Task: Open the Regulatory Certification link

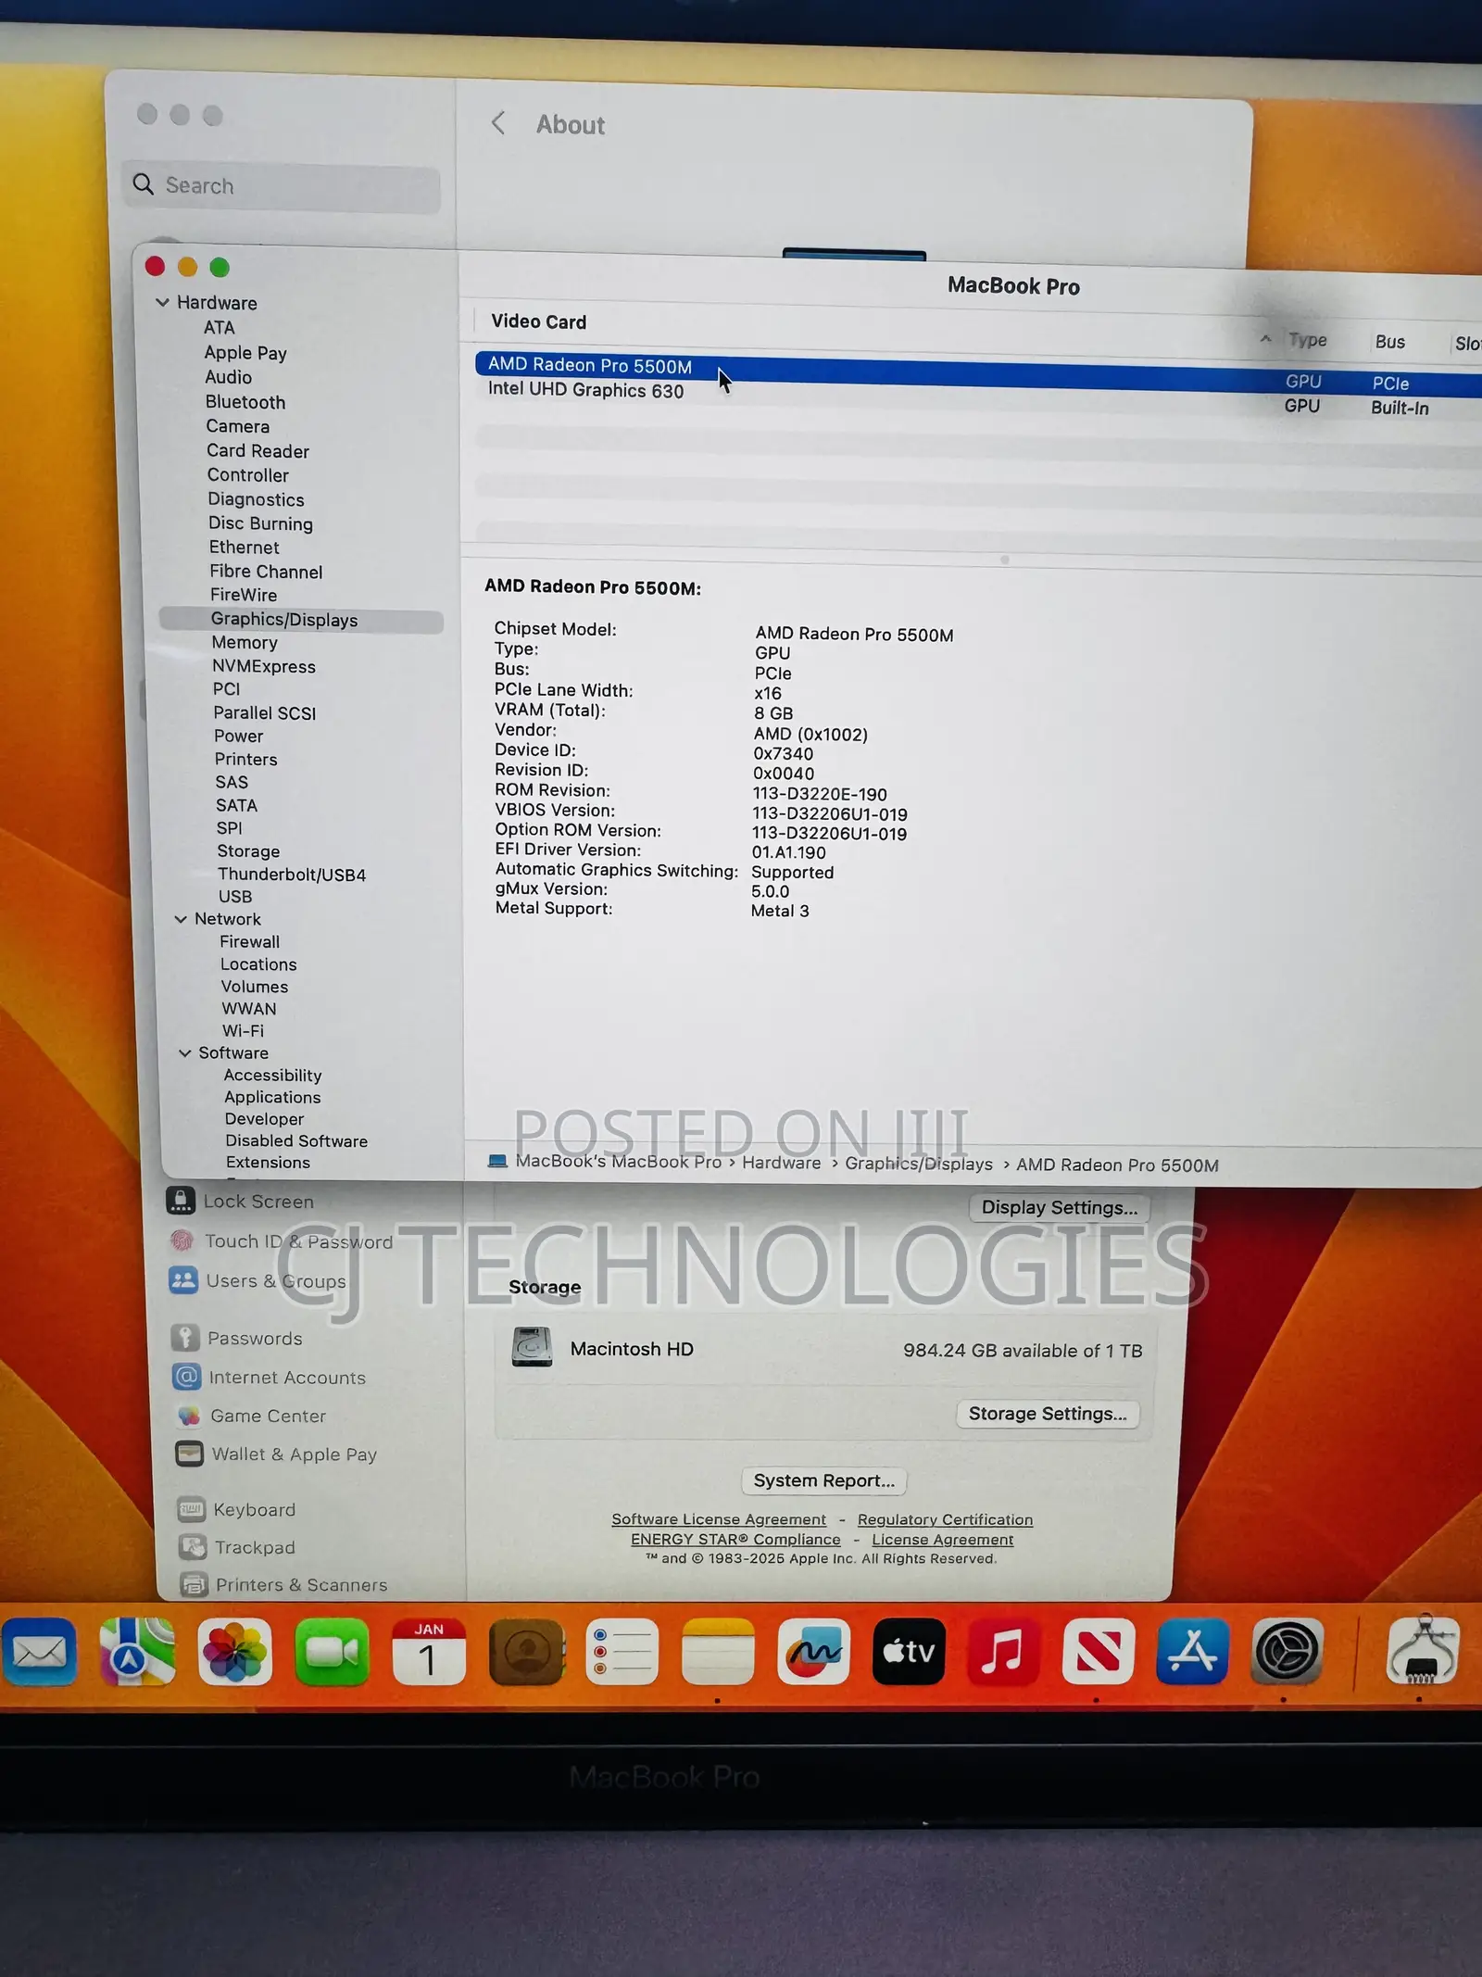Action: pos(945,1519)
